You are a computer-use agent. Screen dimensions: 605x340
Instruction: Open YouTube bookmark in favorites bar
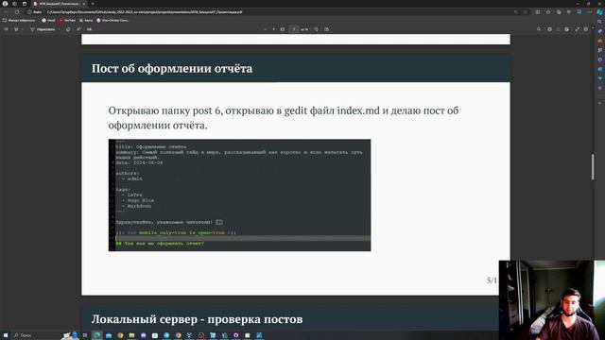coord(67,20)
